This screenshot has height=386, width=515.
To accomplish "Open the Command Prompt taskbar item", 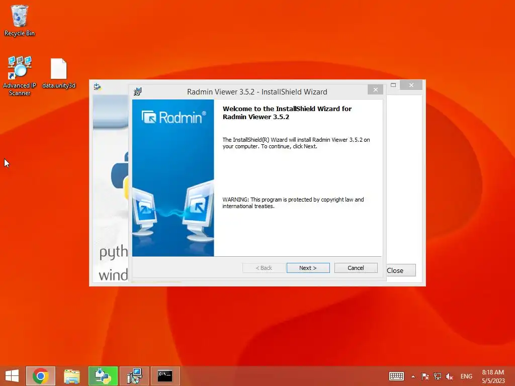I will 165,376.
